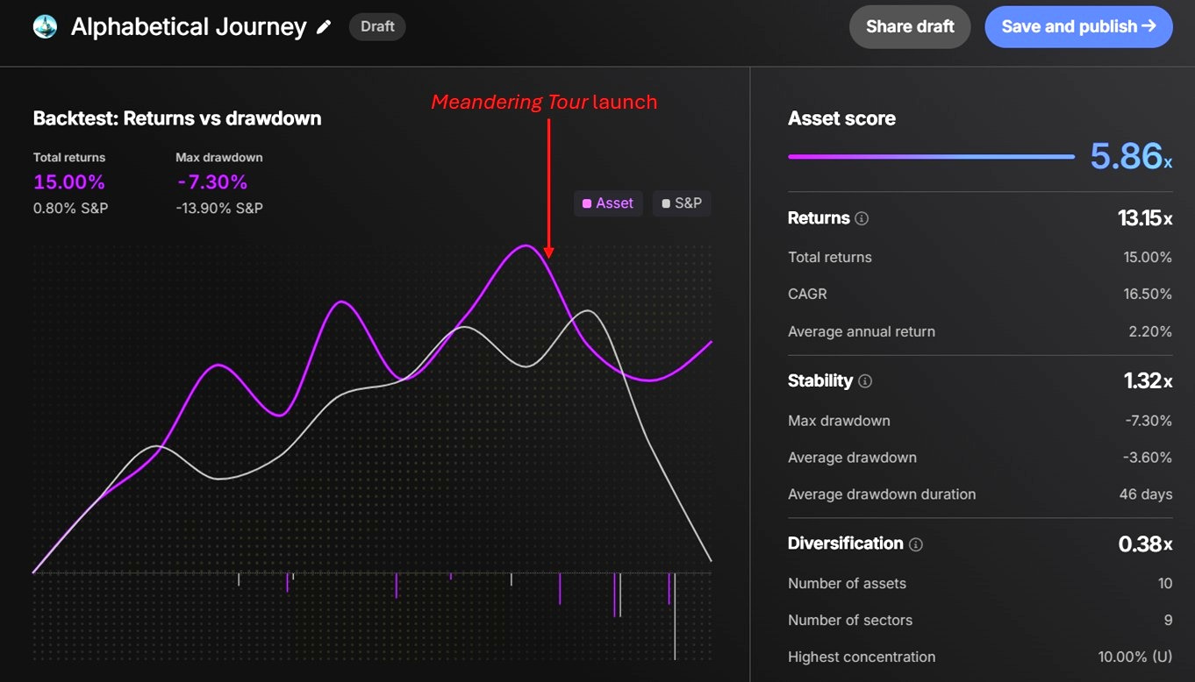Open the Stability info icon
Screen dimensions: 1195x682
point(865,381)
